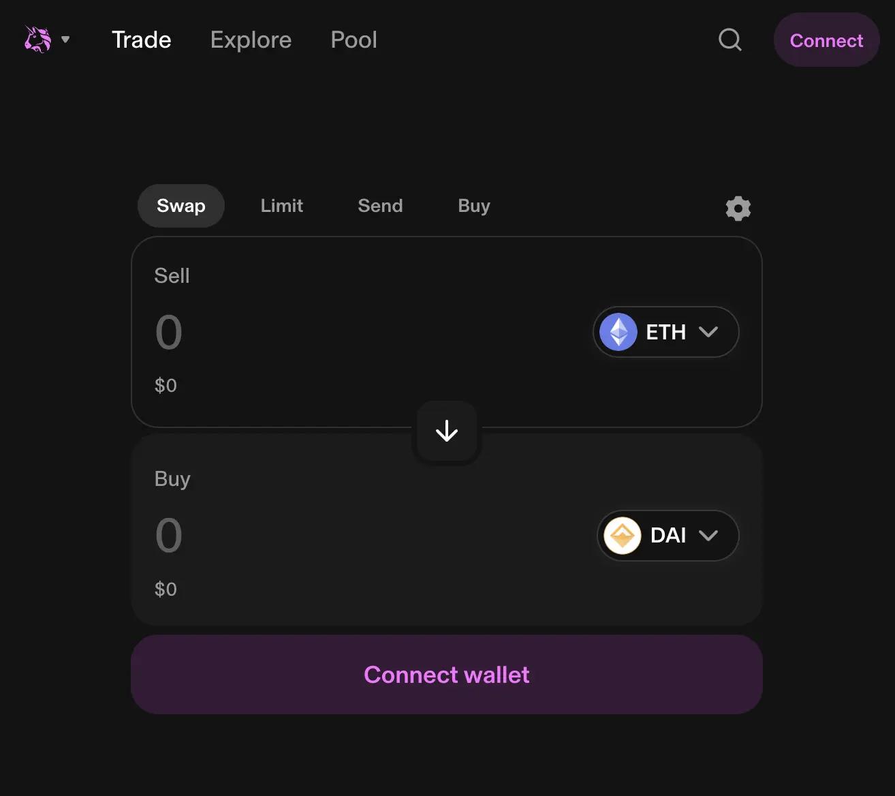Click the DAI token logo
This screenshot has height=796, width=895.
pyautogui.click(x=623, y=536)
